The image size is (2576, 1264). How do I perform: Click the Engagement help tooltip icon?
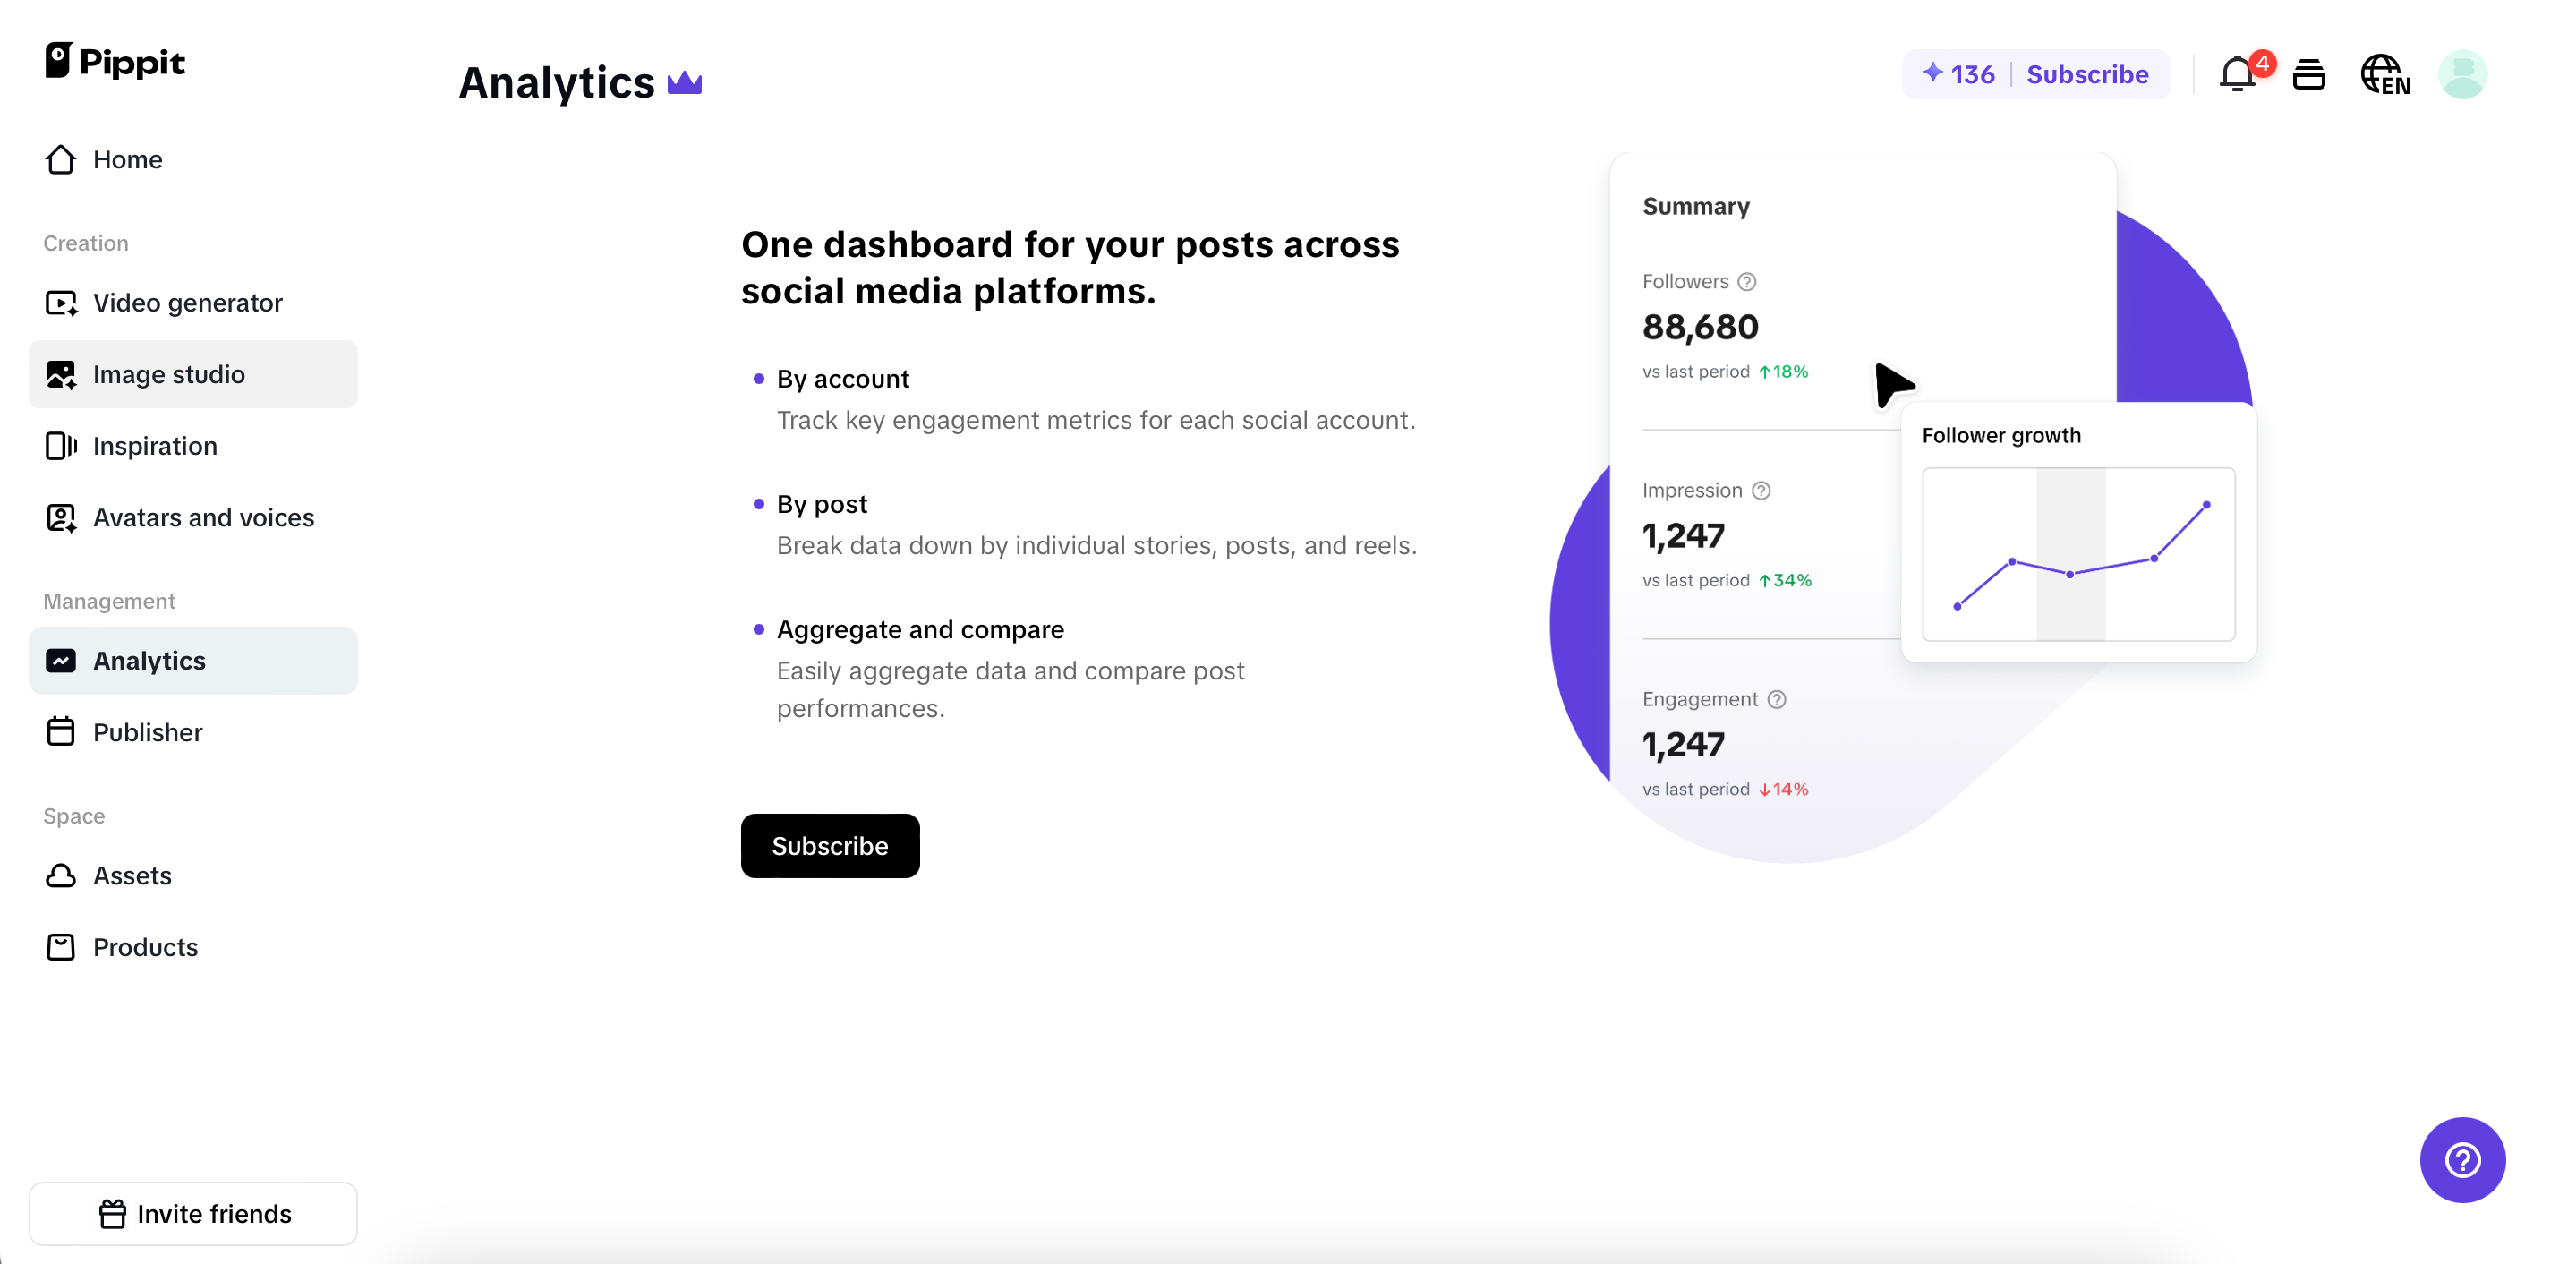[x=1776, y=699]
